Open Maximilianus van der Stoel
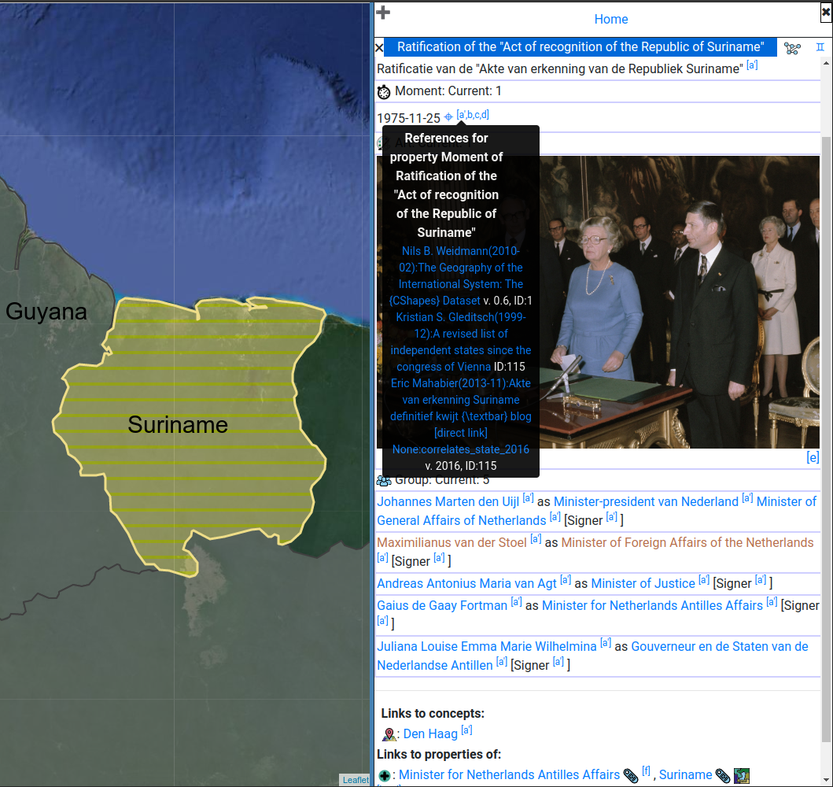The height and width of the screenshot is (787, 833). pyautogui.click(x=452, y=542)
